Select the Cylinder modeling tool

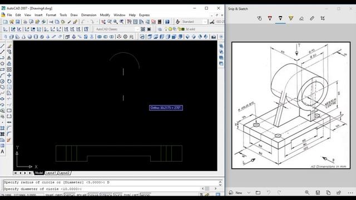coord(36,37)
